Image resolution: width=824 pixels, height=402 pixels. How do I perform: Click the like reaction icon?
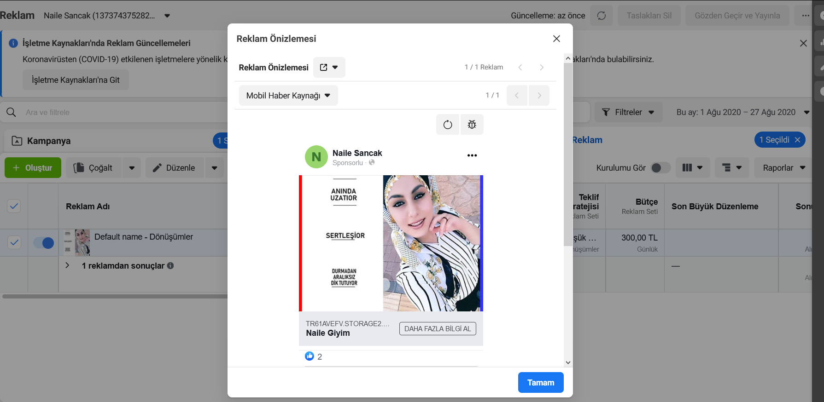click(x=310, y=356)
